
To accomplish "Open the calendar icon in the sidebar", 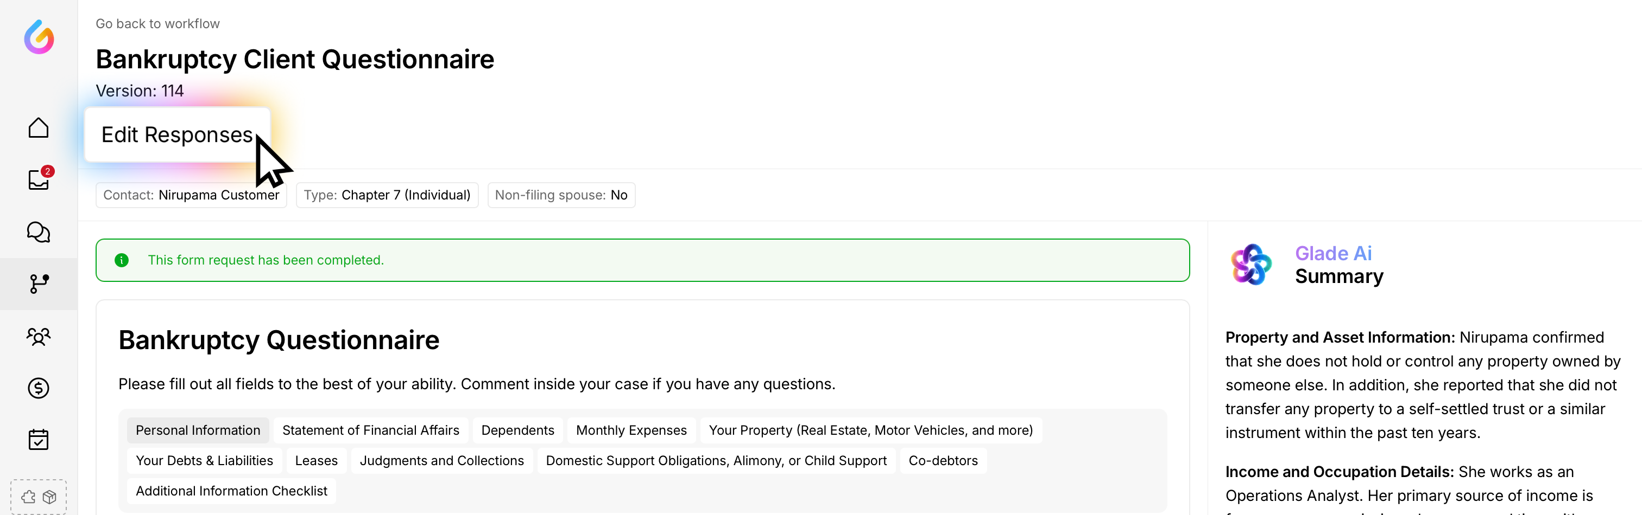I will click(x=39, y=440).
